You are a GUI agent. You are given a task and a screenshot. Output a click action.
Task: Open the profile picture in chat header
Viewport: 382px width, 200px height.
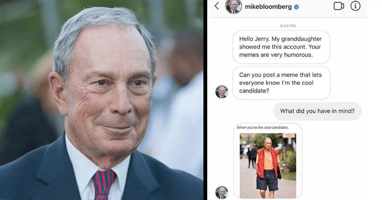tap(233, 6)
